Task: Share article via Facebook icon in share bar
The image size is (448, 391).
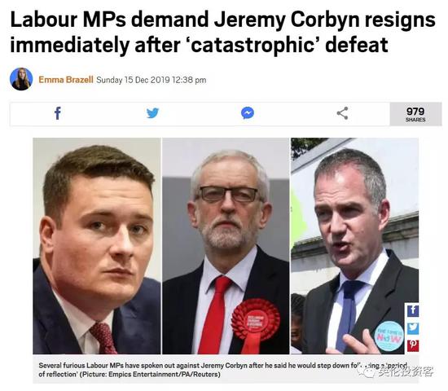Action: coord(58,113)
